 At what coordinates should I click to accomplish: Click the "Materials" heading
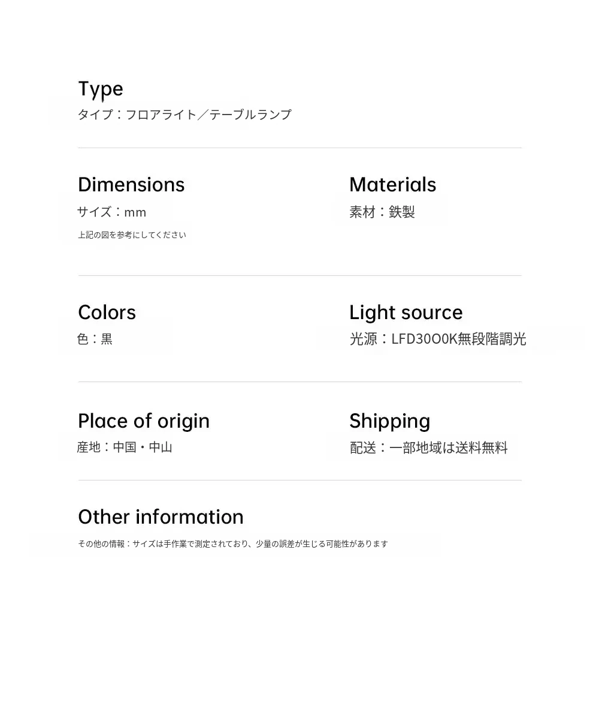point(392,185)
